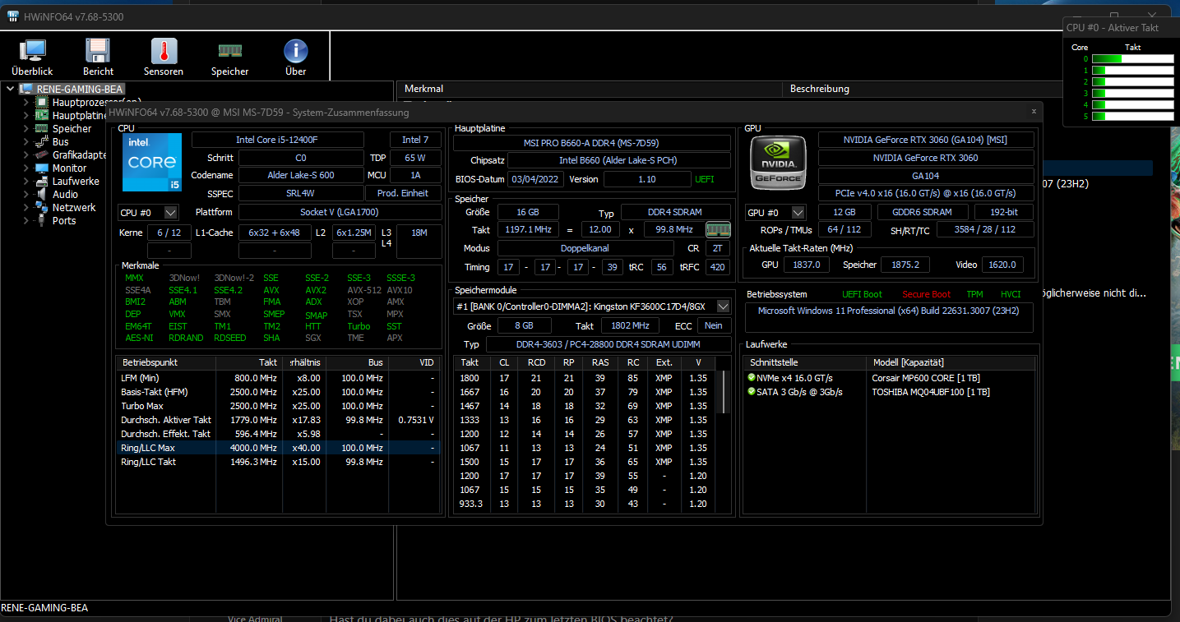This screenshot has height=622, width=1180.
Task: Close the System-Zusammenfassung window with x
Action: coord(1034,111)
